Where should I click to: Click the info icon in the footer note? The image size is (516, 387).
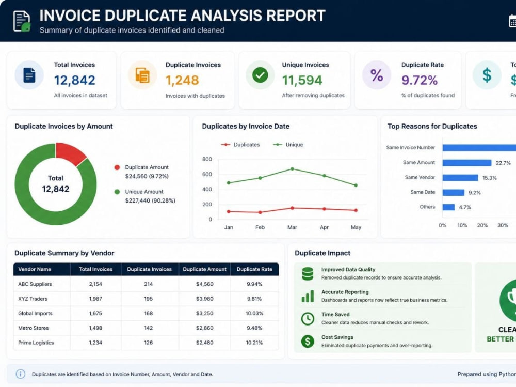tap(21, 374)
